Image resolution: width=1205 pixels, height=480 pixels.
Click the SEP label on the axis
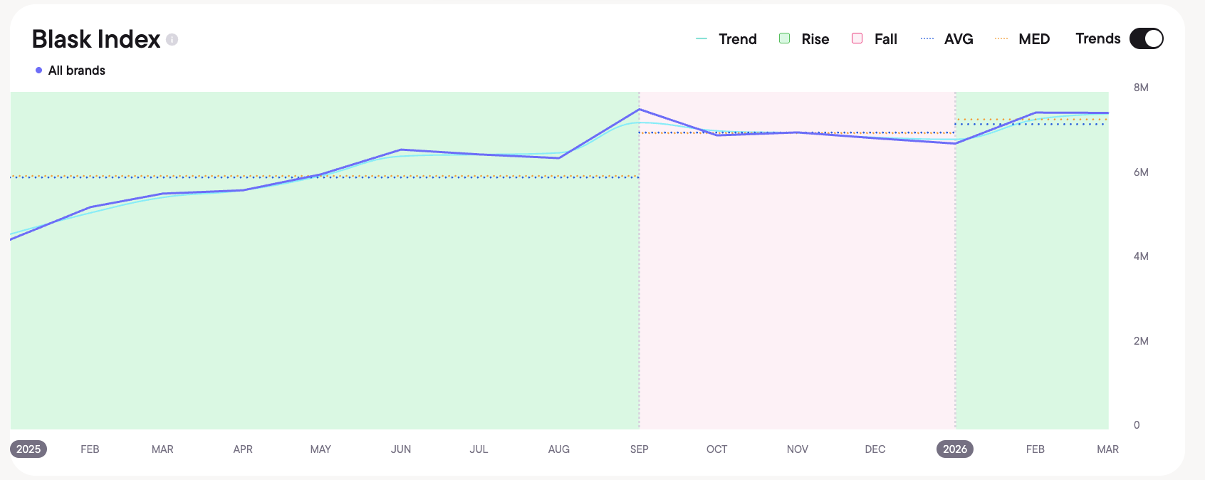[640, 449]
